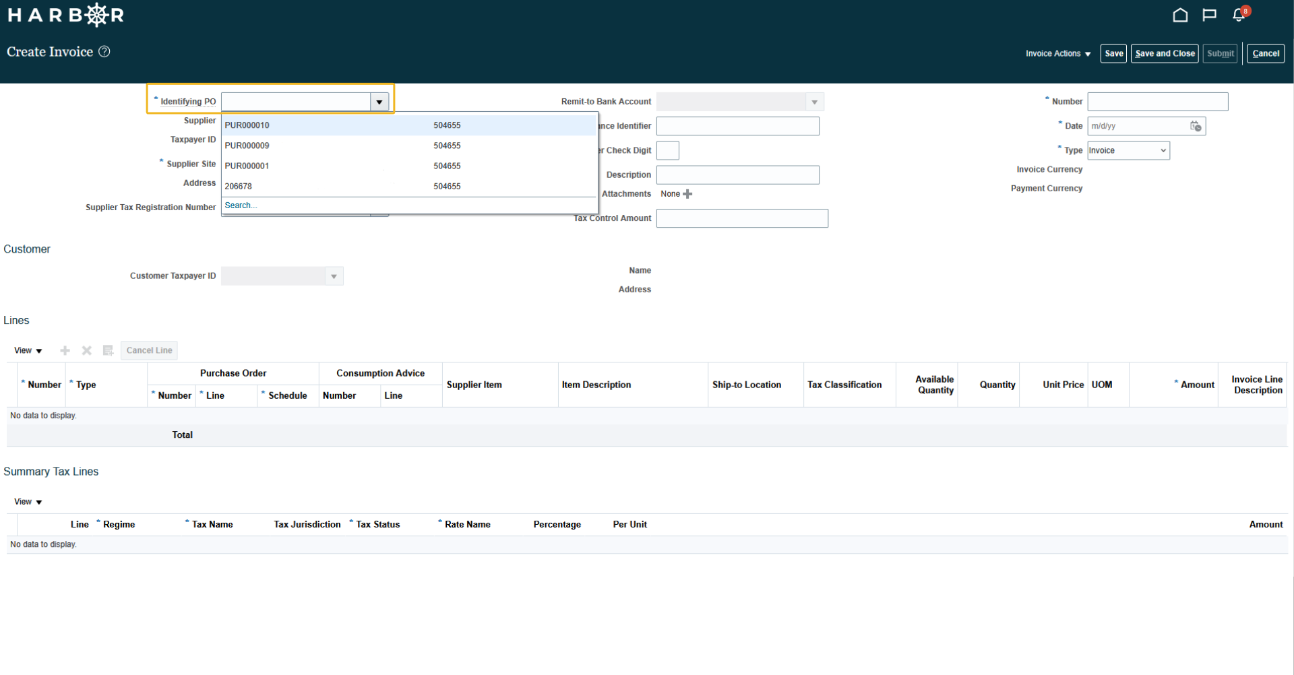The height and width of the screenshot is (675, 1294).
Task: Open the Lines View menu
Action: pyautogui.click(x=28, y=350)
